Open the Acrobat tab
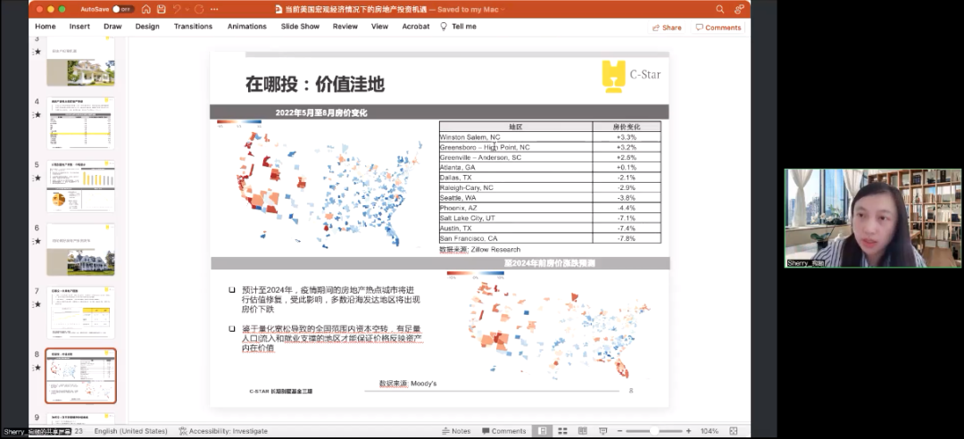The height and width of the screenshot is (439, 964). click(416, 27)
